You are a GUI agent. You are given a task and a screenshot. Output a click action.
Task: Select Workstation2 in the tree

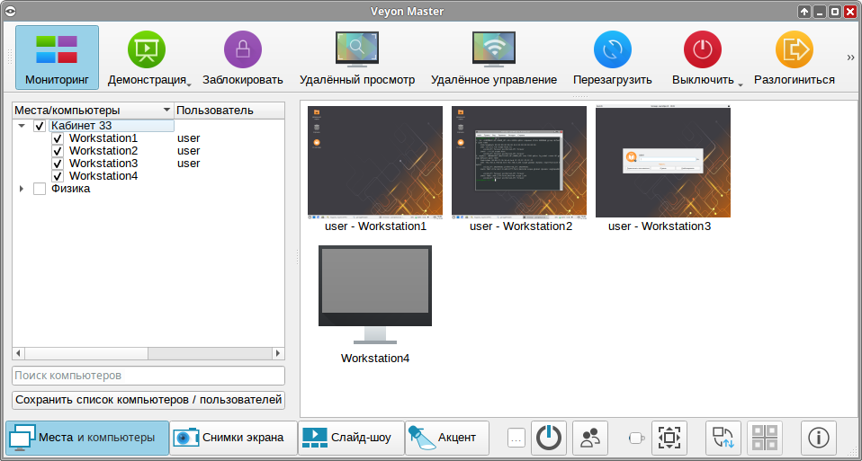click(x=103, y=151)
